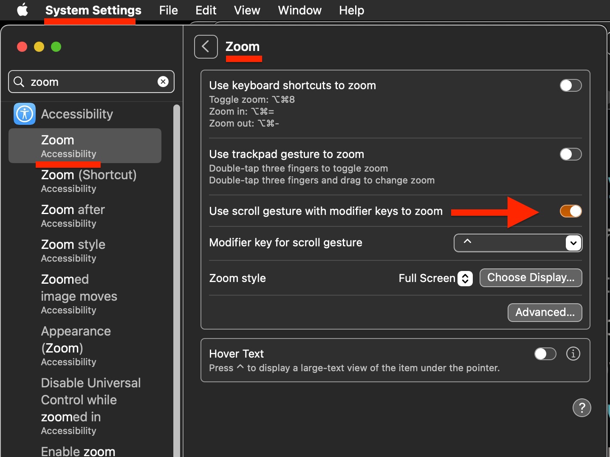Select the Appearance (Zoom) result

click(x=85, y=346)
